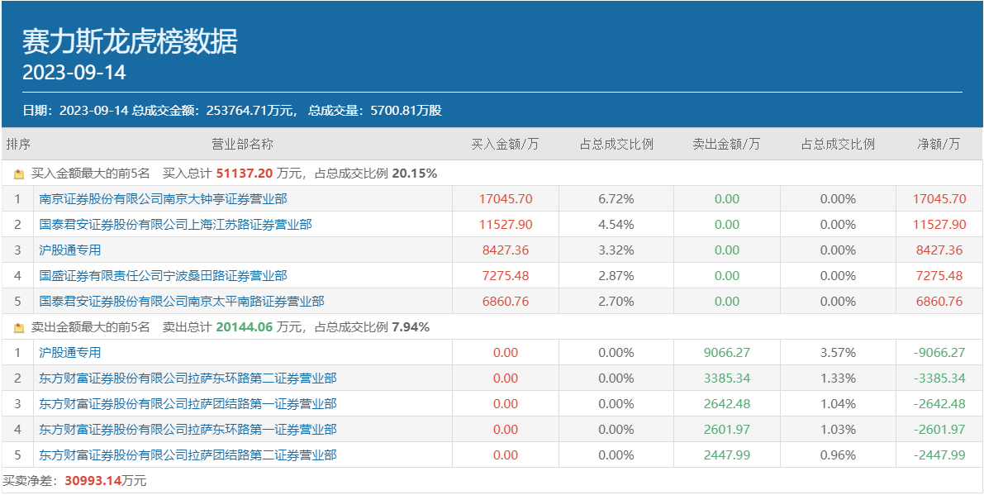Click the 买卖净差 value 30993.14

[93, 480]
